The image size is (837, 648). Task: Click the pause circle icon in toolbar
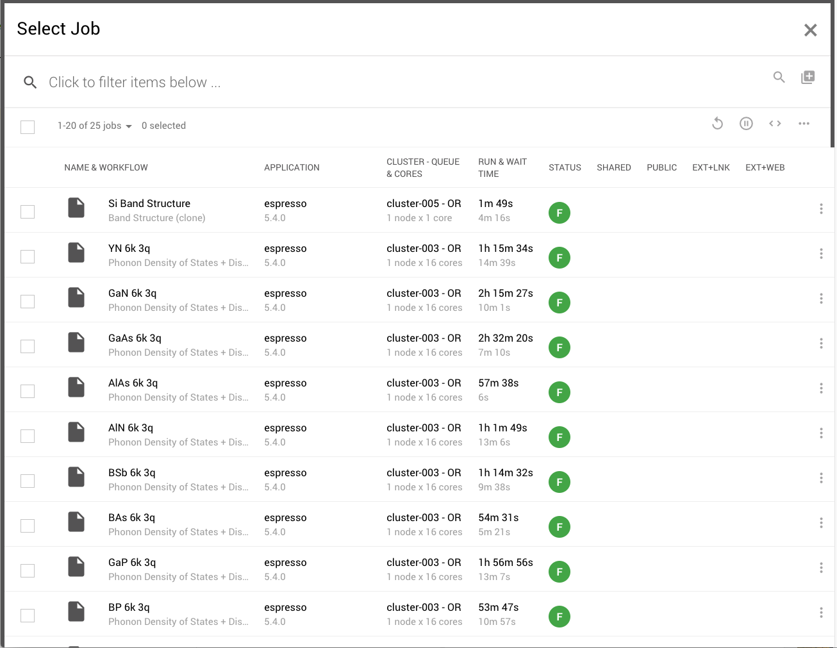click(x=746, y=124)
